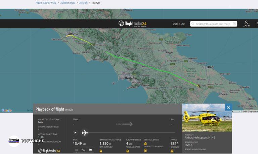Click the helicopter icon near Matera on map
Image resolution: width=258 pixels, height=154 pixels.
click(199, 86)
